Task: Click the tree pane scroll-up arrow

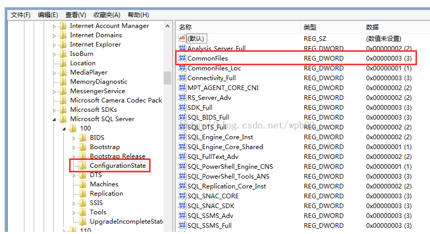Action: coord(167,26)
